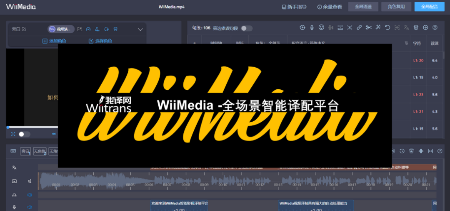Toggle the switch below the video preview

(24, 134)
